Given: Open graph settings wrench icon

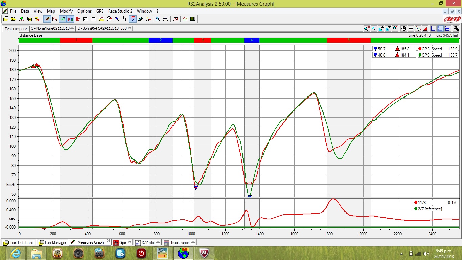Looking at the screenshot, I should click(x=456, y=29).
